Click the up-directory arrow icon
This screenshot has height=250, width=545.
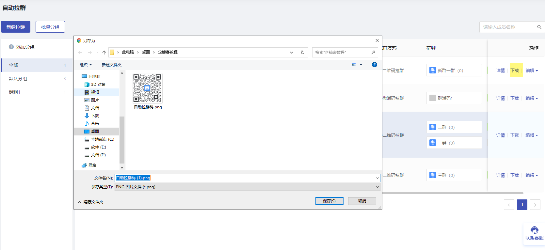[x=104, y=52]
